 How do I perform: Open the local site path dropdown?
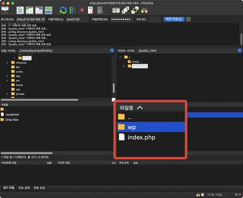(x=112, y=51)
